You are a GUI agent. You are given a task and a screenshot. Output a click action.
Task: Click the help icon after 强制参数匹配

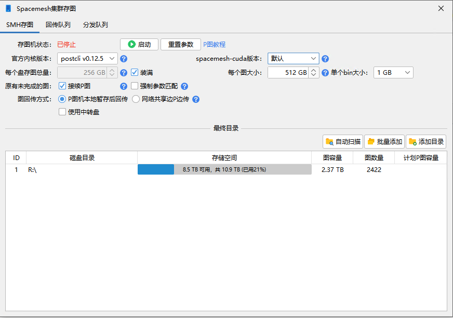tap(184, 86)
